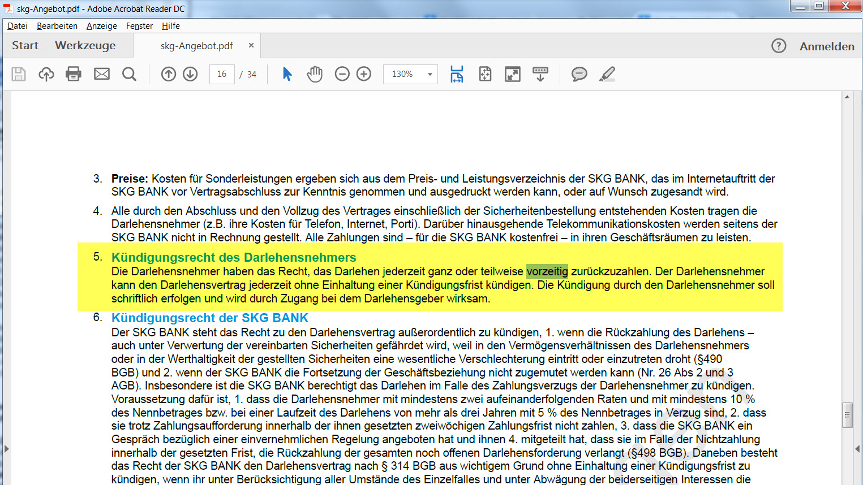
Task: Click the highlighted word vorzeitig
Action: (x=547, y=271)
